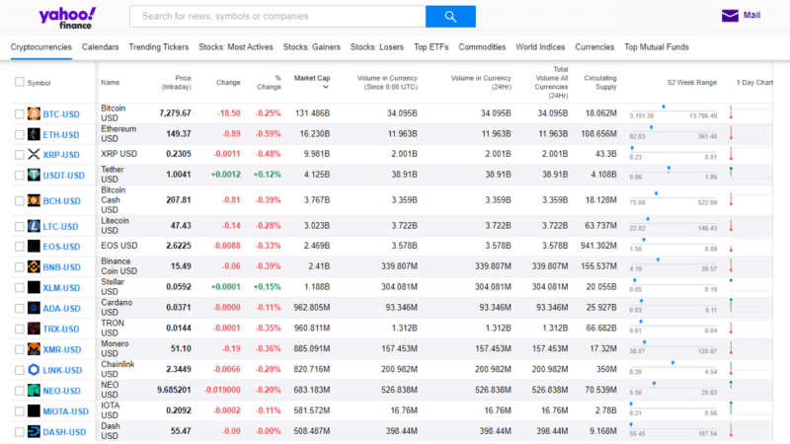
Task: Click the Cardano coin icon
Action: tap(34, 308)
